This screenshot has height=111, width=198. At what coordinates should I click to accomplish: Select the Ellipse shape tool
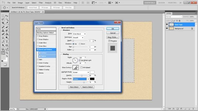(x=7, y=45)
